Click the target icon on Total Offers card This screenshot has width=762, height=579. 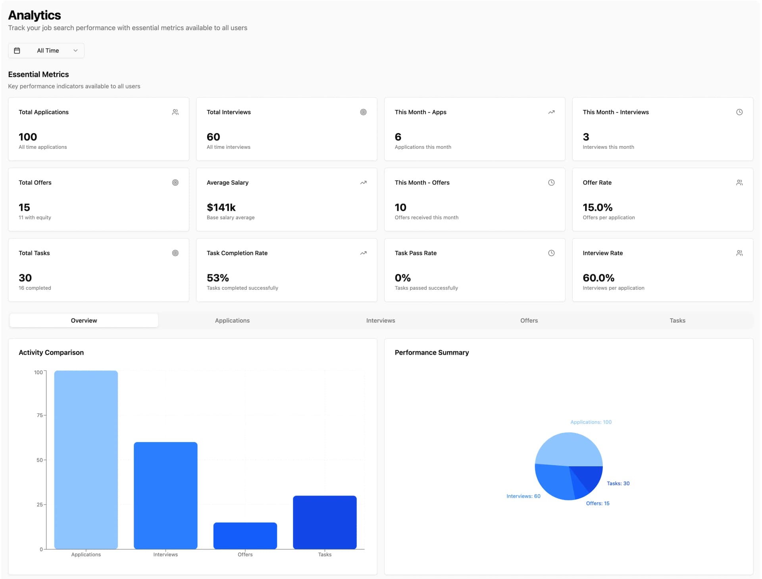(175, 183)
